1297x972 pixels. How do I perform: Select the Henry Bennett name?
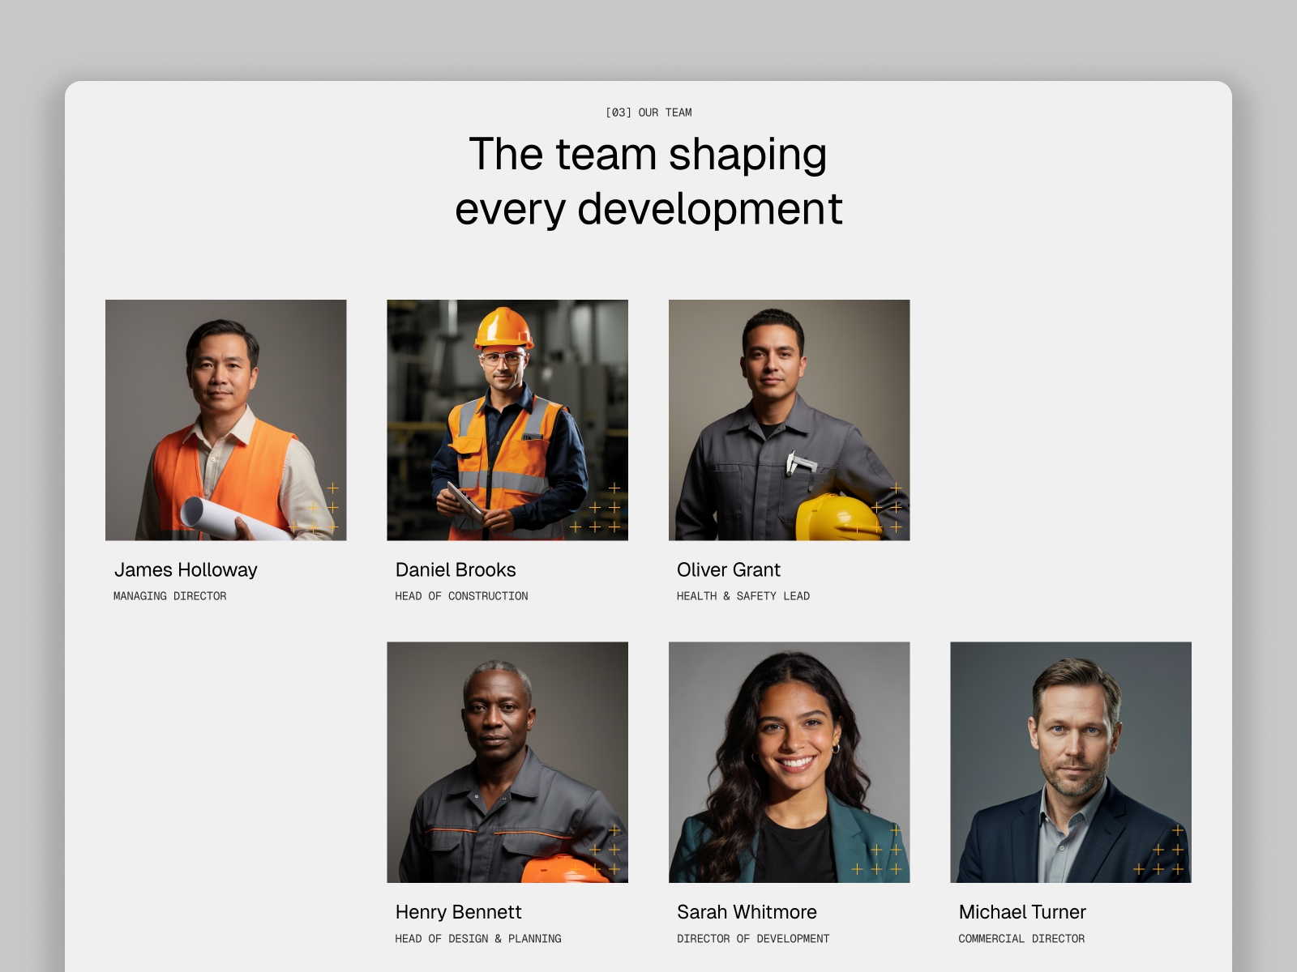pos(458,912)
